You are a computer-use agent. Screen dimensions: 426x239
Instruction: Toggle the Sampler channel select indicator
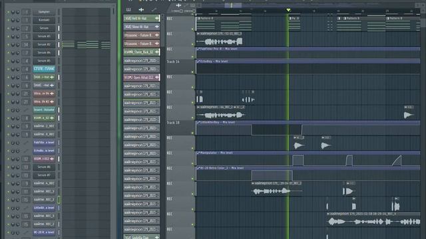tap(59, 12)
